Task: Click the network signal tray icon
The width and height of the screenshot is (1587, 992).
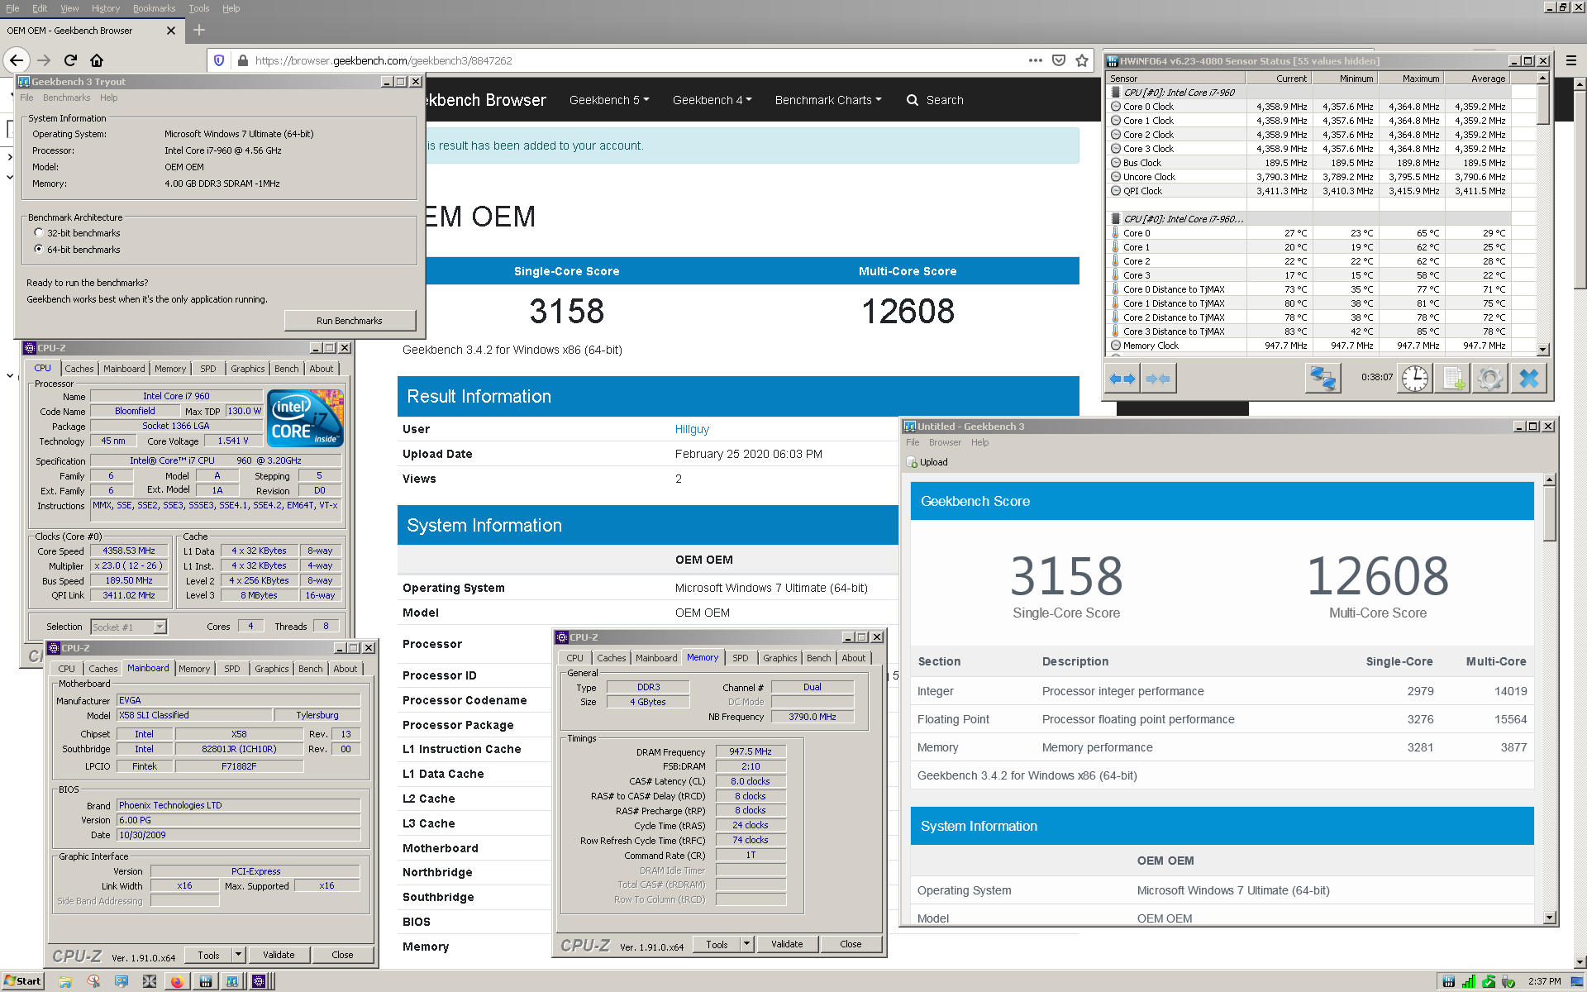Action: coord(1469,981)
